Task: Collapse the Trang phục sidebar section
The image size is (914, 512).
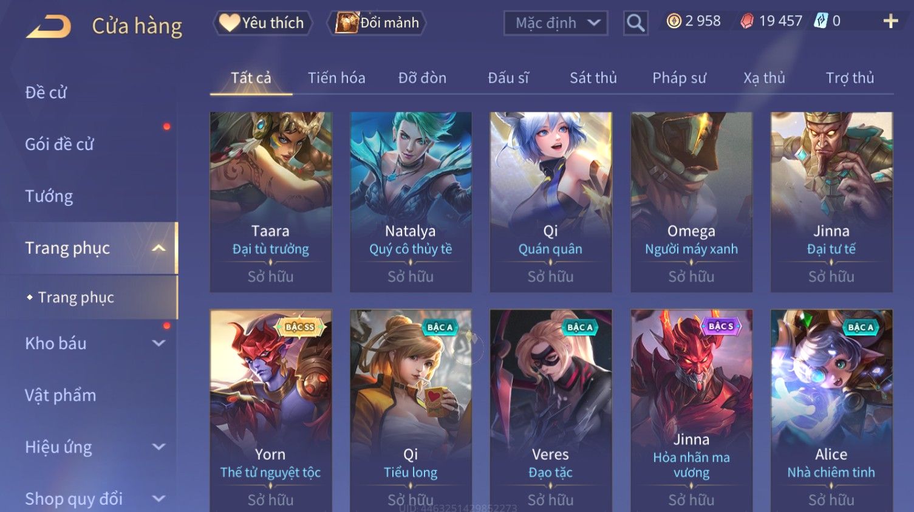Action: (159, 248)
